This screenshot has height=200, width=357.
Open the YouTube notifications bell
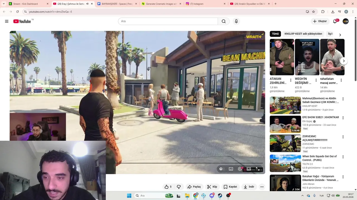click(335, 21)
